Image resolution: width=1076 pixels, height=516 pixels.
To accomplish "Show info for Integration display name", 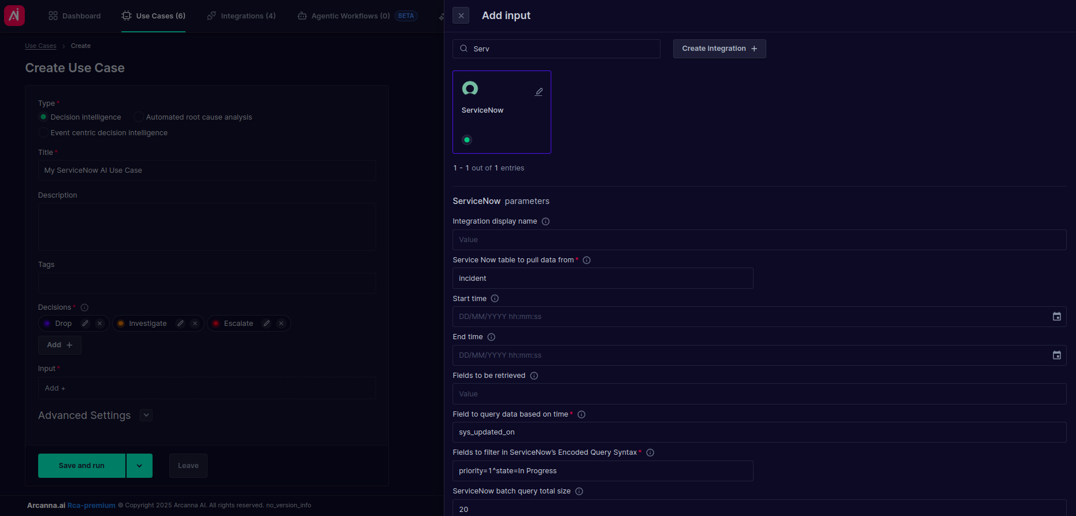I will [x=546, y=221].
